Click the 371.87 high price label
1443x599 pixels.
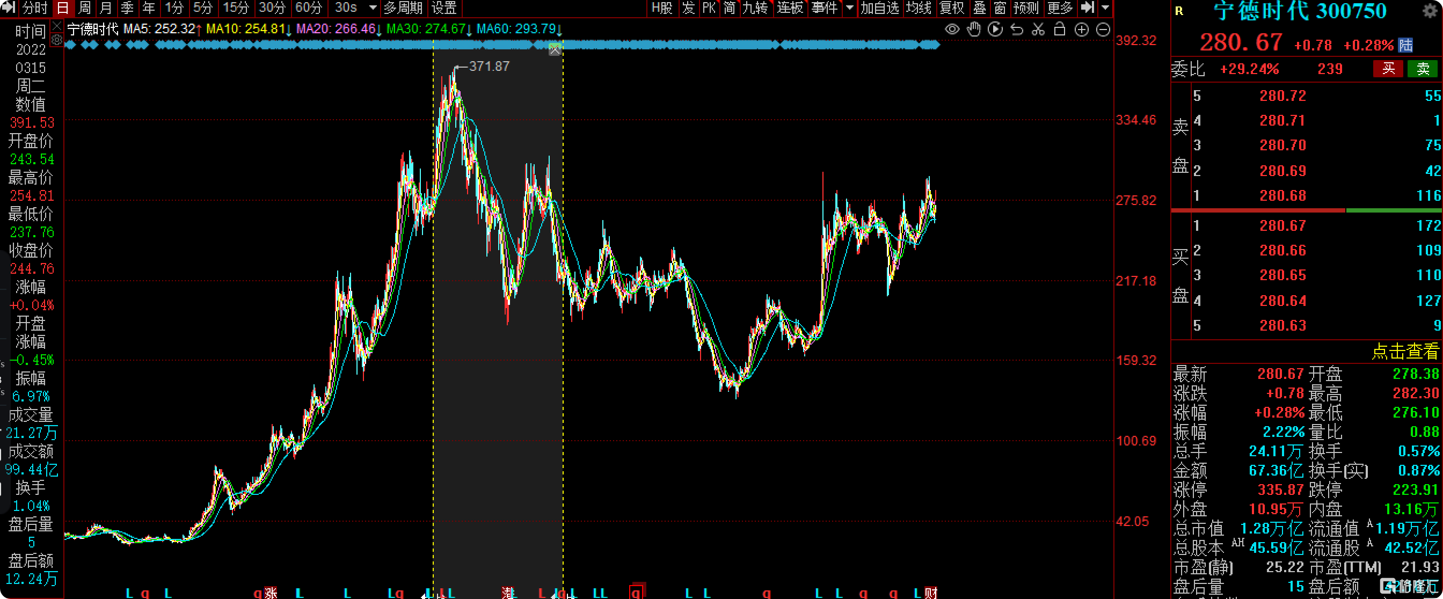pos(489,66)
